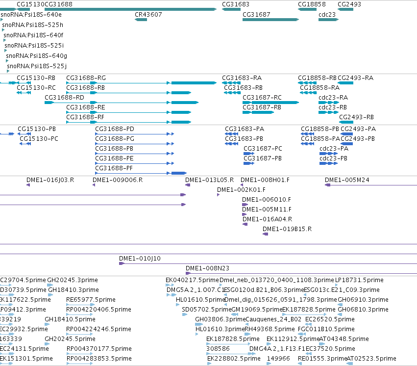Click snoRNA:Psi18S-640f label
This screenshot has height=366, width=417.
(33, 35)
